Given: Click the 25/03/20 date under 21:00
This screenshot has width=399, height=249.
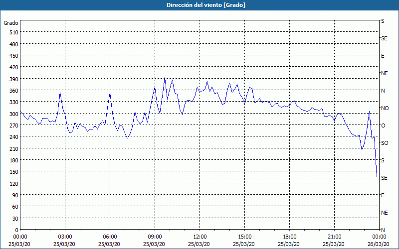Looking at the screenshot, I should (x=334, y=244).
